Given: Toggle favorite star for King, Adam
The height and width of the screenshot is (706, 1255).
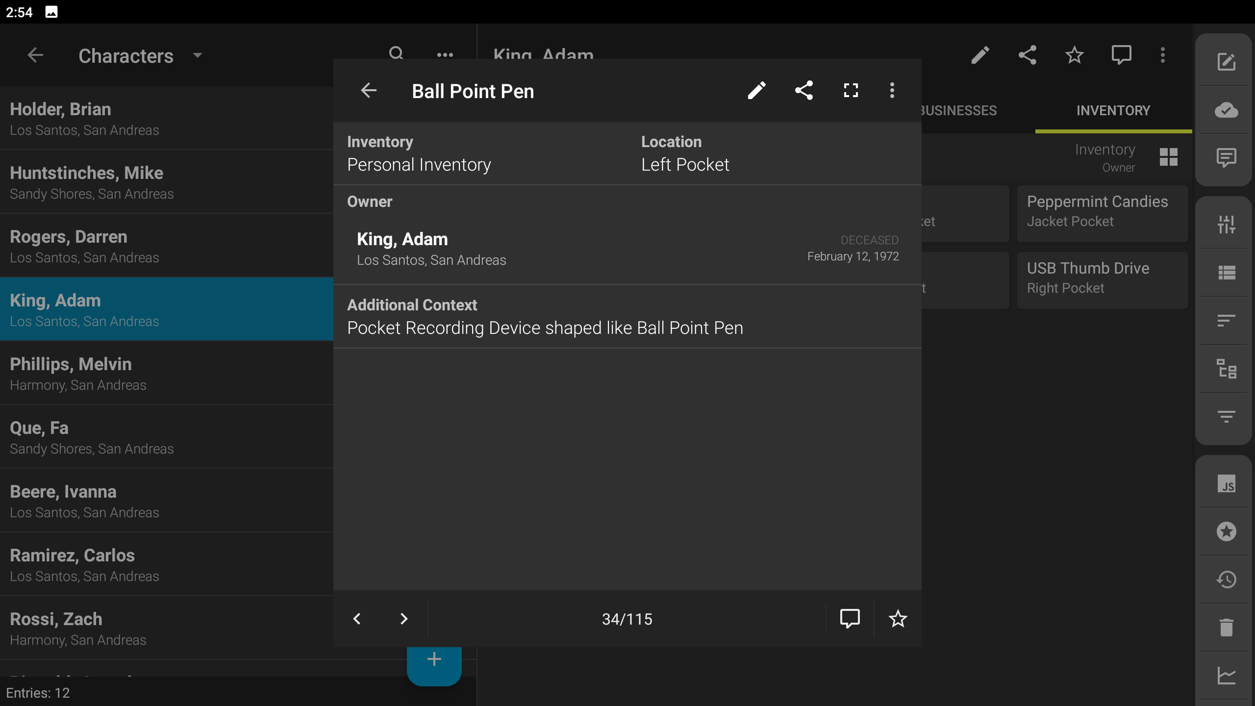Looking at the screenshot, I should point(1074,55).
